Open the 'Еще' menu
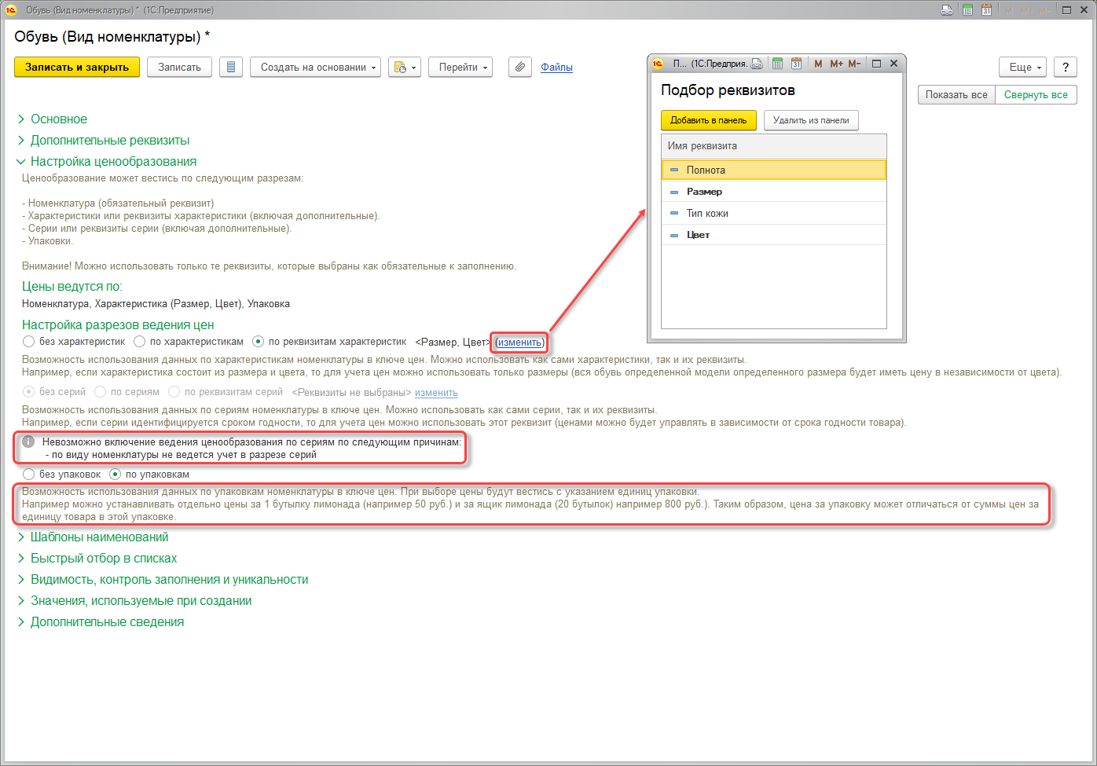 pos(1022,68)
